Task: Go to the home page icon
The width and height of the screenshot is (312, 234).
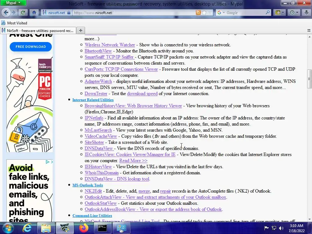Action: pyautogui.click(x=34, y=13)
